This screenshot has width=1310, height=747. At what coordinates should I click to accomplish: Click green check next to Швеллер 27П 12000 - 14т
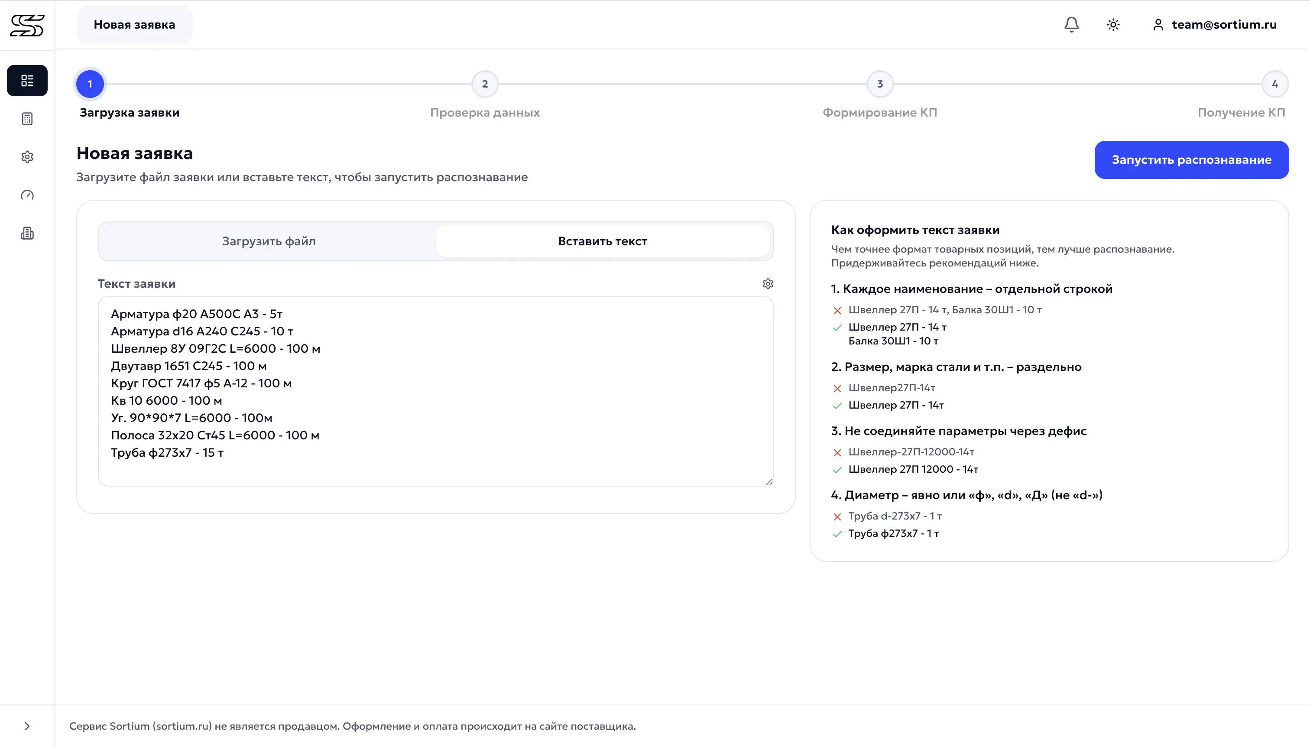pyautogui.click(x=837, y=470)
